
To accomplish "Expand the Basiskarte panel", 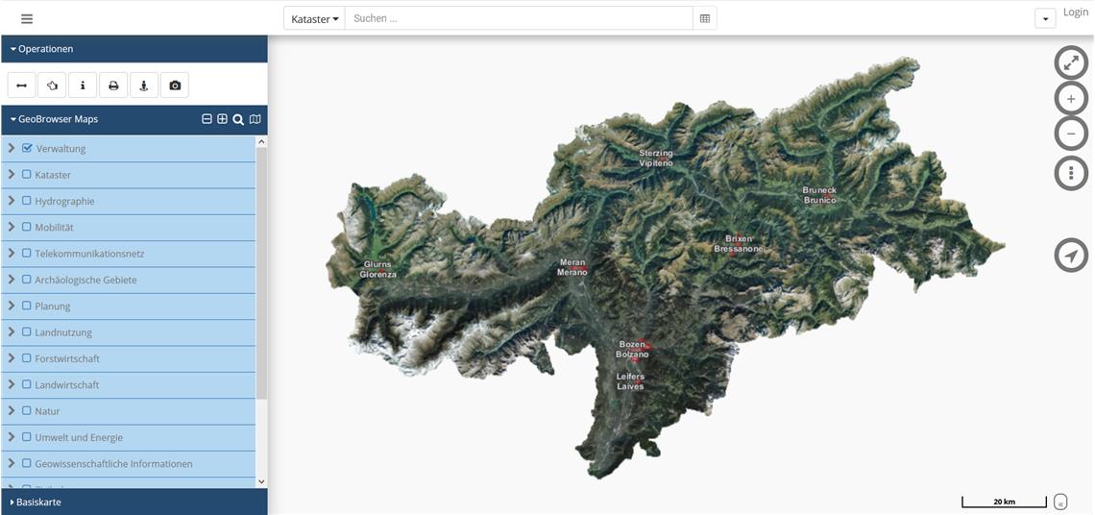I will coord(38,502).
